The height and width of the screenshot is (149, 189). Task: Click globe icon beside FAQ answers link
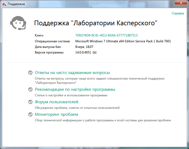coord(30,73)
